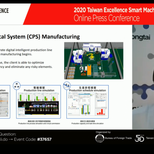Click the 'Bureau of Foreign Trade' text

click(118, 138)
